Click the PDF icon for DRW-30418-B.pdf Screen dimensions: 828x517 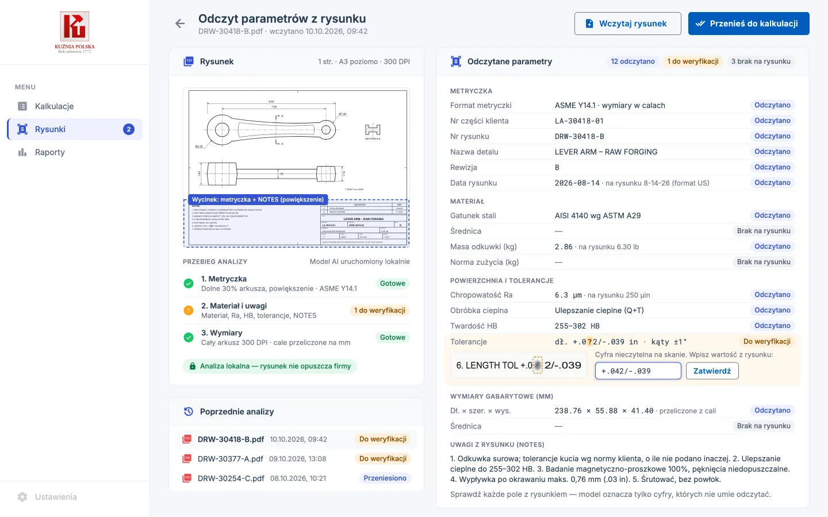187,439
